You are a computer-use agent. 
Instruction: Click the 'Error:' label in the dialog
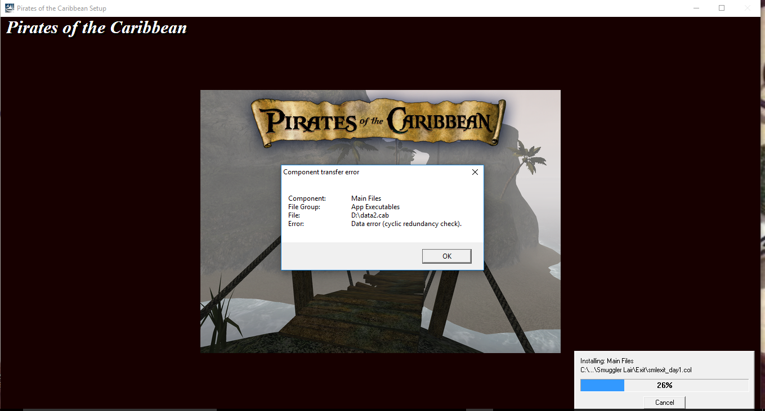pyautogui.click(x=296, y=224)
